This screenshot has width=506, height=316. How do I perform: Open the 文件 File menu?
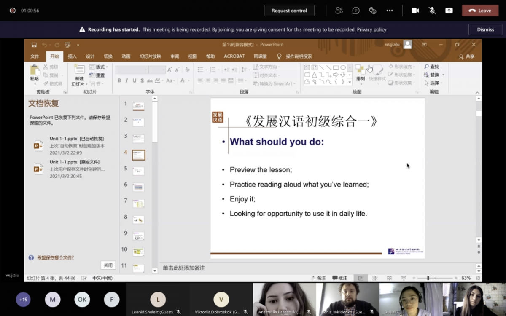coord(35,56)
